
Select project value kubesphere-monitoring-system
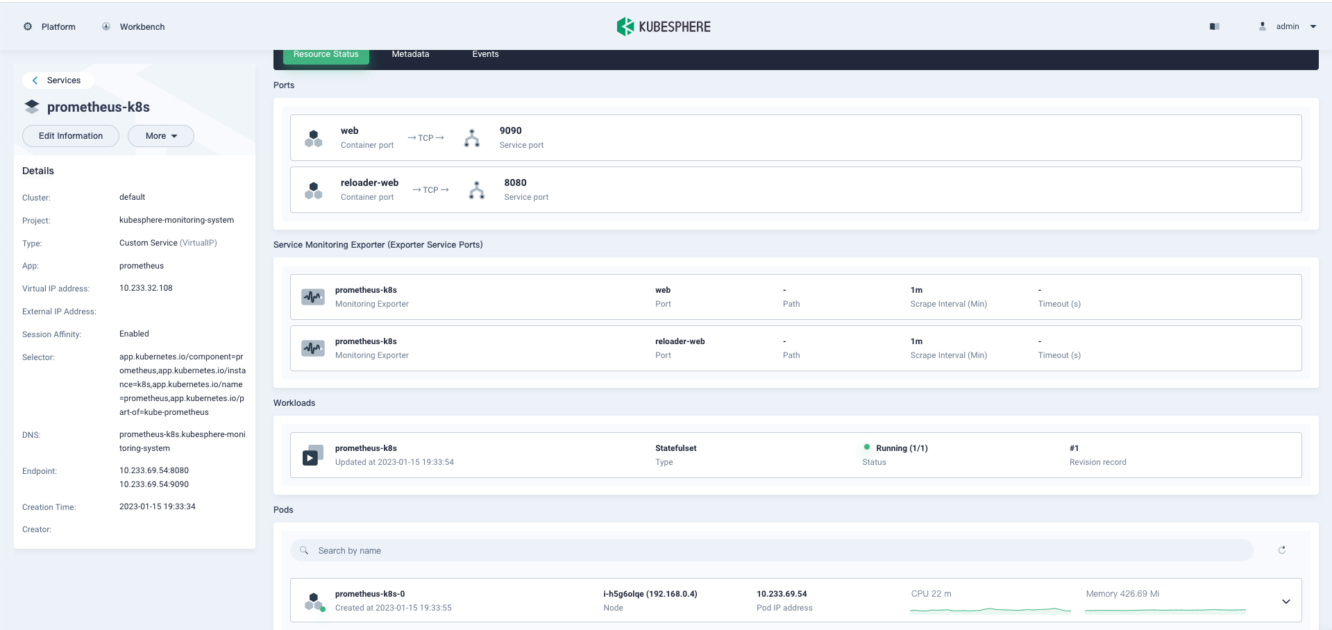(x=176, y=220)
